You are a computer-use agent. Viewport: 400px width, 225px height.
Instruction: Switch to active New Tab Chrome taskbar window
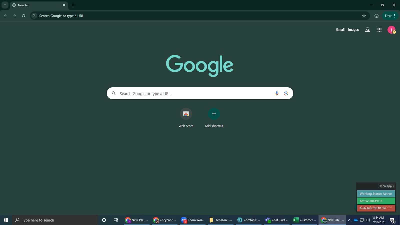pyautogui.click(x=332, y=220)
